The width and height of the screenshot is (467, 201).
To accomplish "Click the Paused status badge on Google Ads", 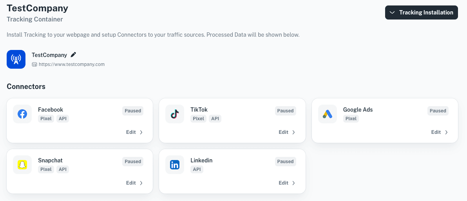I will click(438, 111).
